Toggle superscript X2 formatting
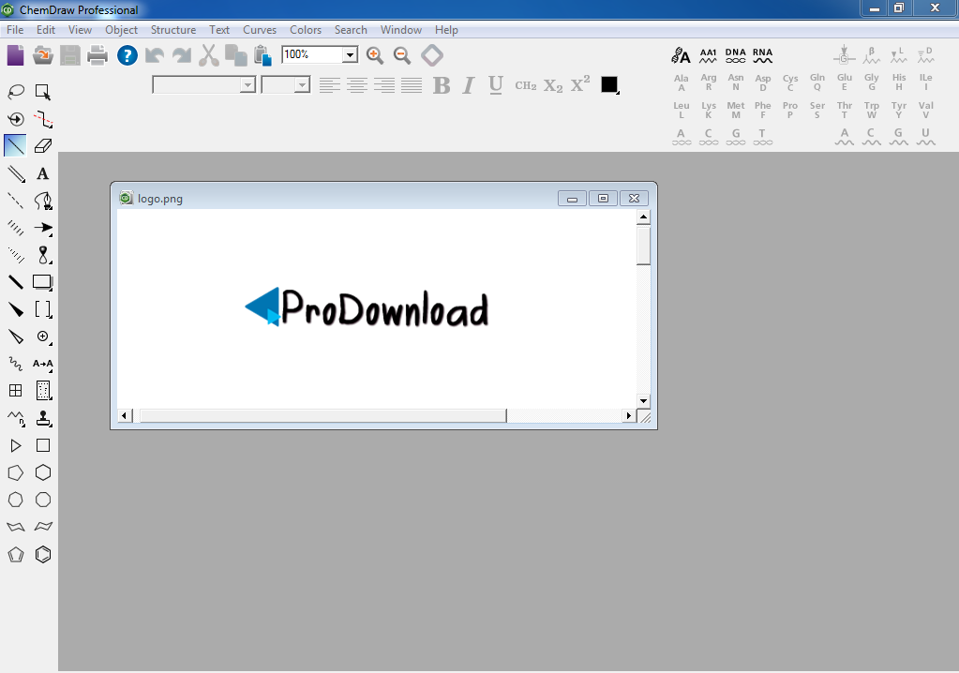The height and width of the screenshot is (673, 959). [x=580, y=83]
